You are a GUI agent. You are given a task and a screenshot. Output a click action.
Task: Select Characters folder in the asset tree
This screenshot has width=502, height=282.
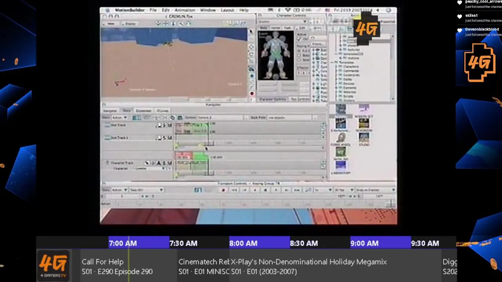351,67
